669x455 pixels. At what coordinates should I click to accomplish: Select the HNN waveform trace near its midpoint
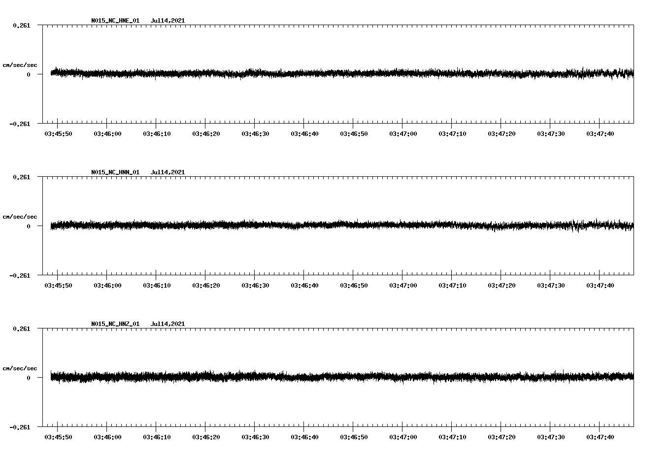pyautogui.click(x=340, y=226)
